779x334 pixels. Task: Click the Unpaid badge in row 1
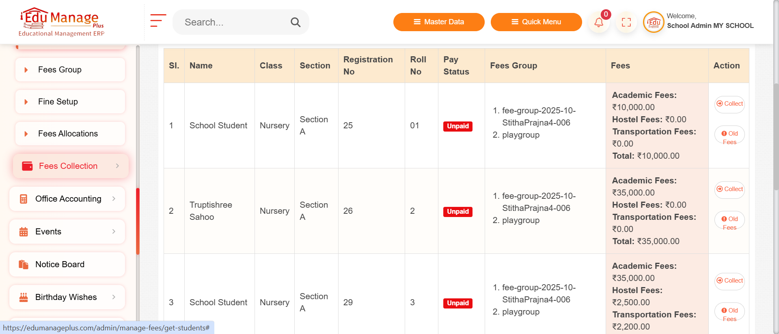[x=457, y=126]
